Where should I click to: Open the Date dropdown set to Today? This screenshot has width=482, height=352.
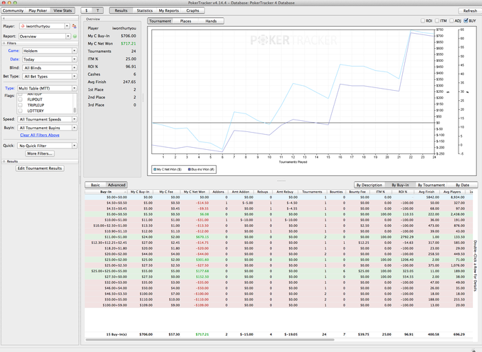point(48,59)
